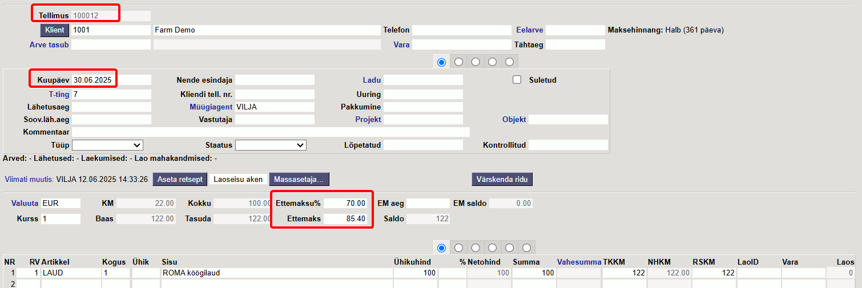Image resolution: width=862 pixels, height=288 pixels.
Task: Open the Eelarve link
Action: (x=530, y=30)
